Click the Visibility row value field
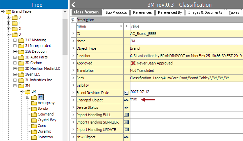243x141 pixels. coord(187,85)
